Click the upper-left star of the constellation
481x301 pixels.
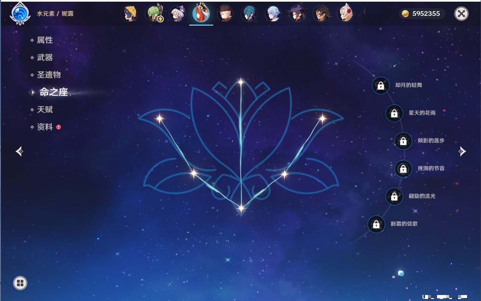[x=160, y=118]
